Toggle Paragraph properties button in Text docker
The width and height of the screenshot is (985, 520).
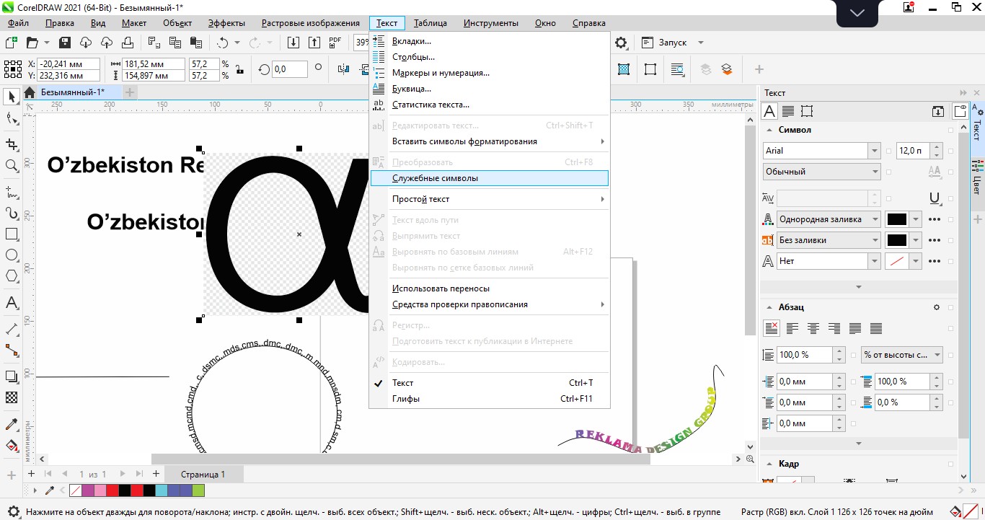point(788,111)
